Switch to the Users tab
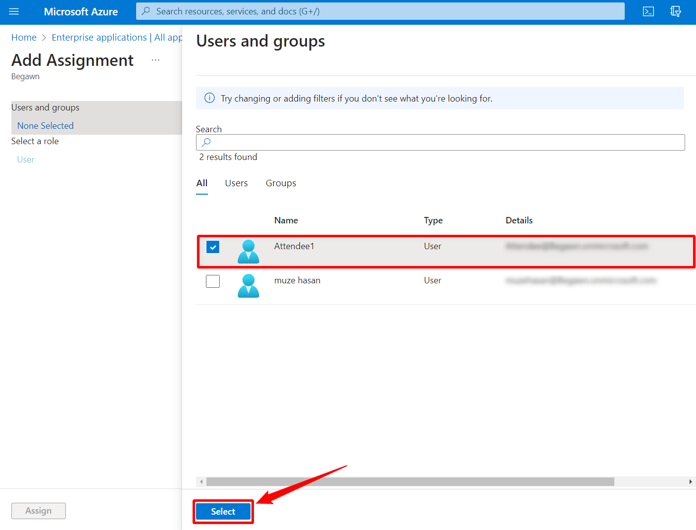 click(236, 183)
